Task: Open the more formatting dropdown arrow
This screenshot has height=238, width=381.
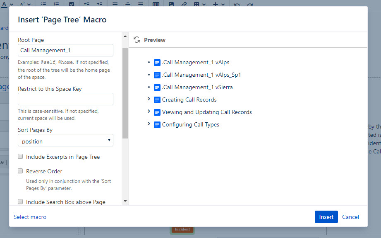Action: pos(29,5)
